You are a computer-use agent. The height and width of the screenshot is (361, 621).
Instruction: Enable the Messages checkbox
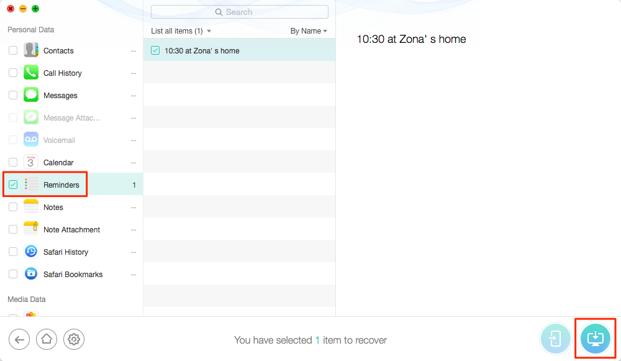coord(12,94)
